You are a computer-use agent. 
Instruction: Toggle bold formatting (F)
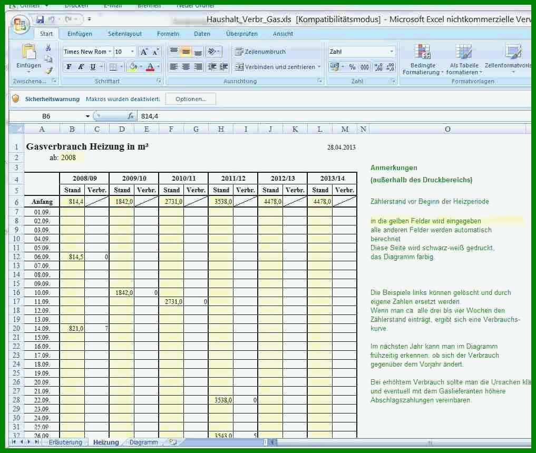coord(69,67)
